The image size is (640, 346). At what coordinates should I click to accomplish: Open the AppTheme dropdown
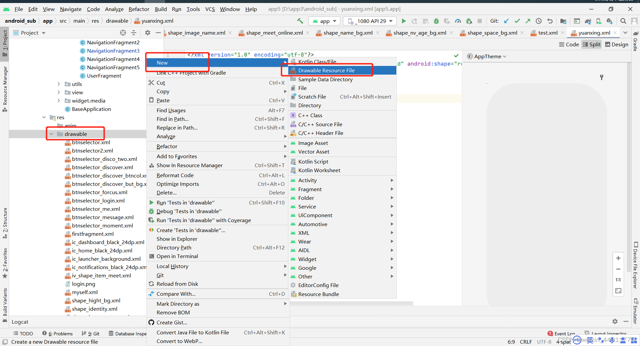coord(487,56)
